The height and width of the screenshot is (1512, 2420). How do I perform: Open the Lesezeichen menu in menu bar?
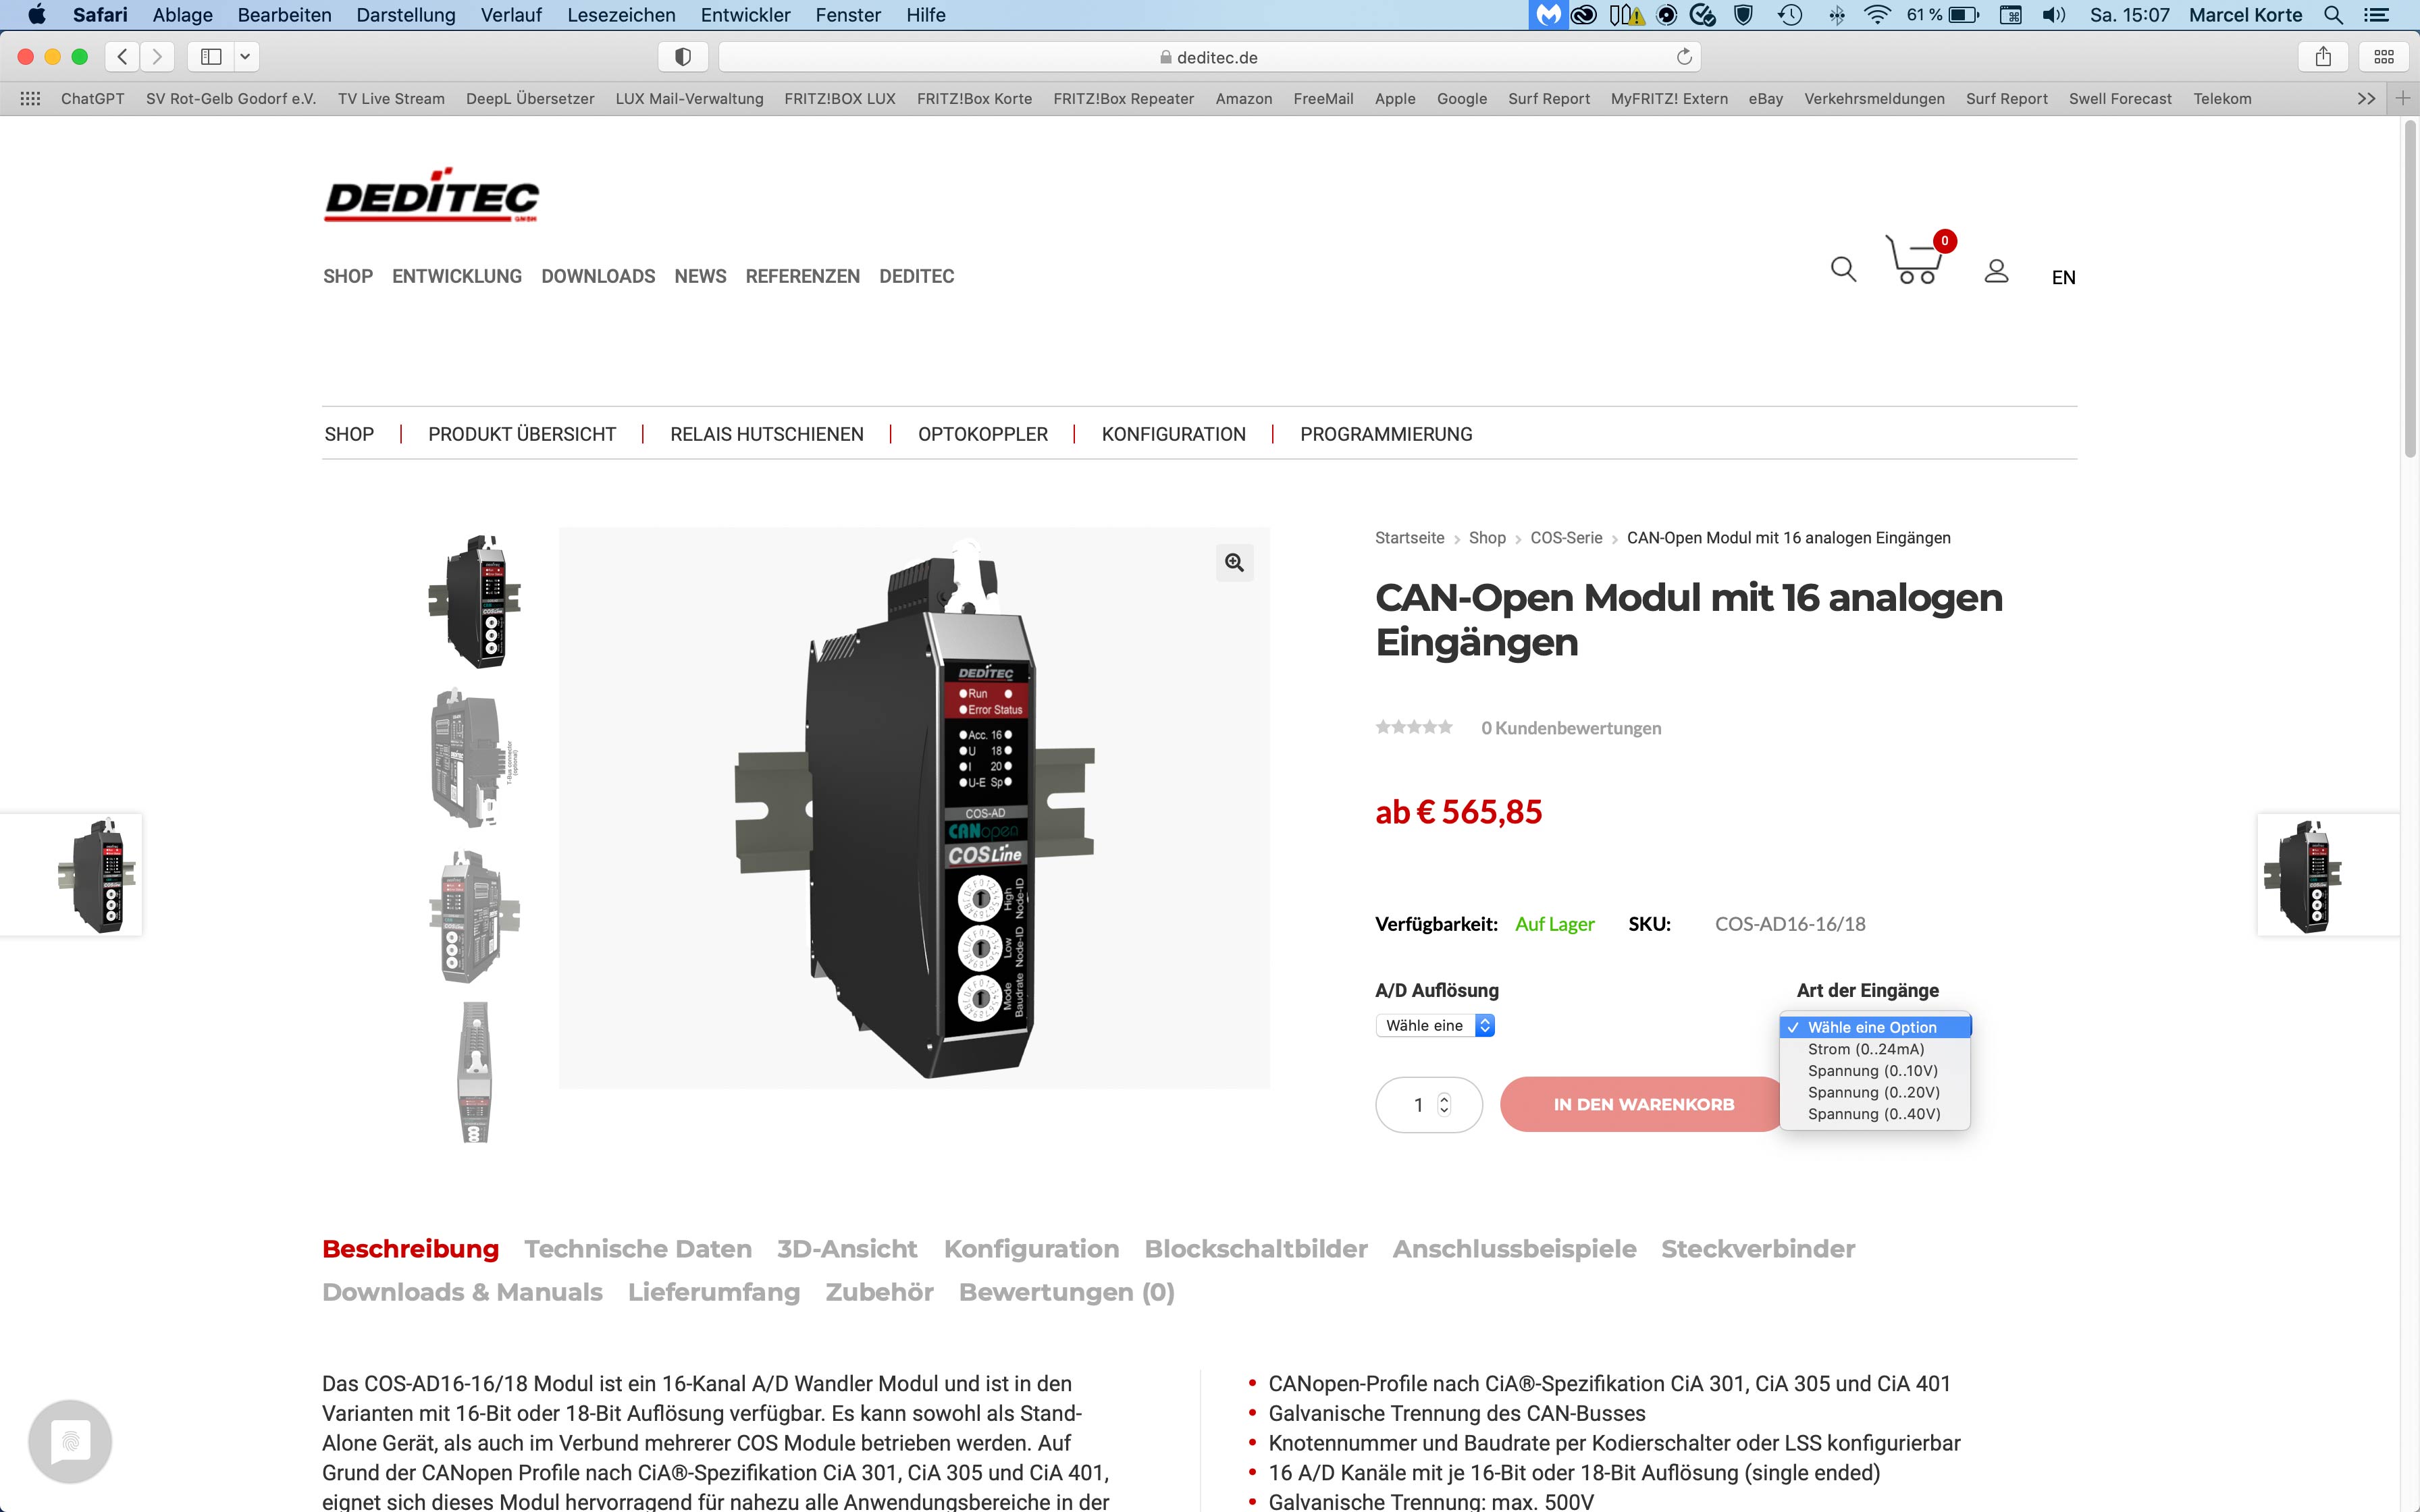coord(621,15)
